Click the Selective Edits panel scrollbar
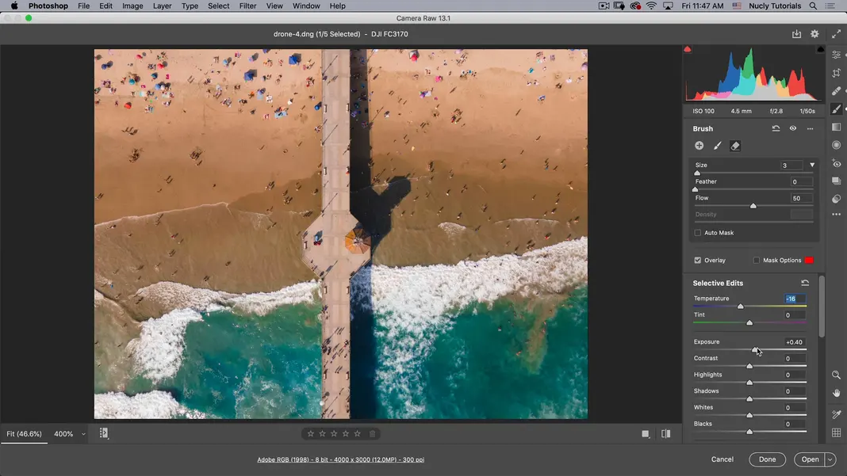Image resolution: width=847 pixels, height=476 pixels. pyautogui.click(x=822, y=307)
